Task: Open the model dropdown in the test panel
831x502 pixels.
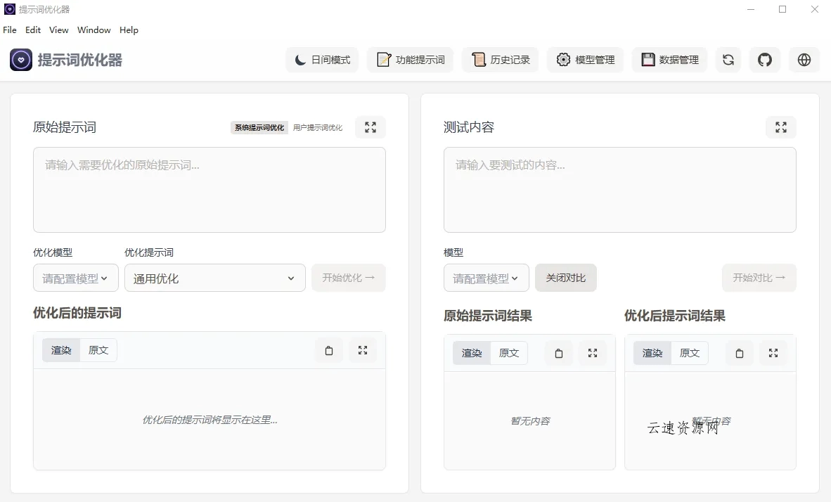Action: click(486, 278)
